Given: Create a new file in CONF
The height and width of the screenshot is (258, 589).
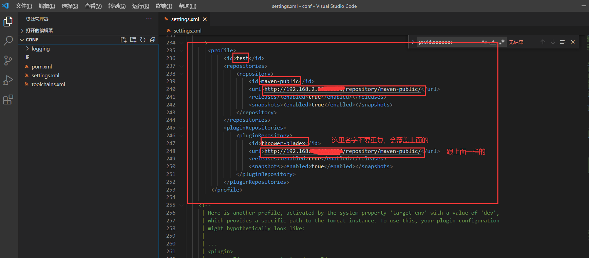Looking at the screenshot, I should (x=123, y=40).
